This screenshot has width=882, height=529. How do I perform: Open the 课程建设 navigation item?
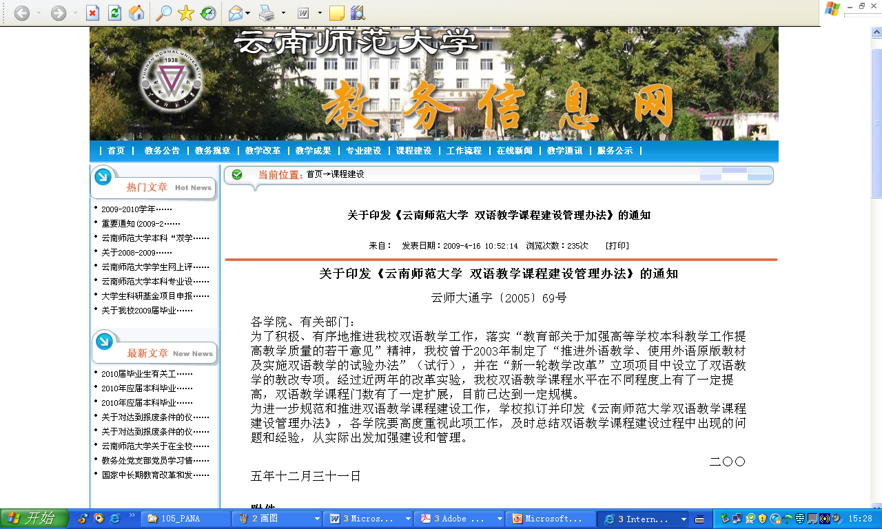413,151
